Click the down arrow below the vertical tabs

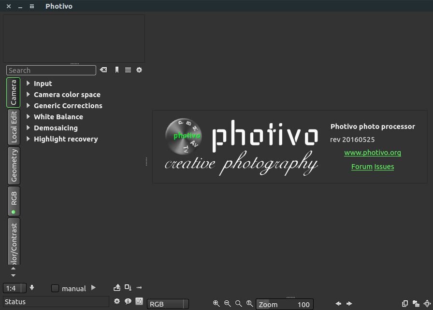tap(13, 275)
